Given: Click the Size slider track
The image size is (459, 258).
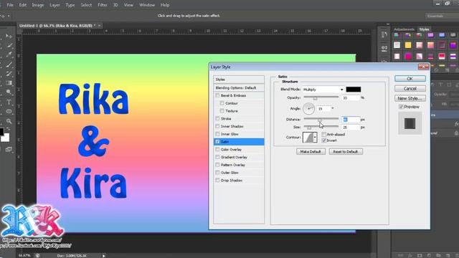Looking at the screenshot, I should (321, 127).
